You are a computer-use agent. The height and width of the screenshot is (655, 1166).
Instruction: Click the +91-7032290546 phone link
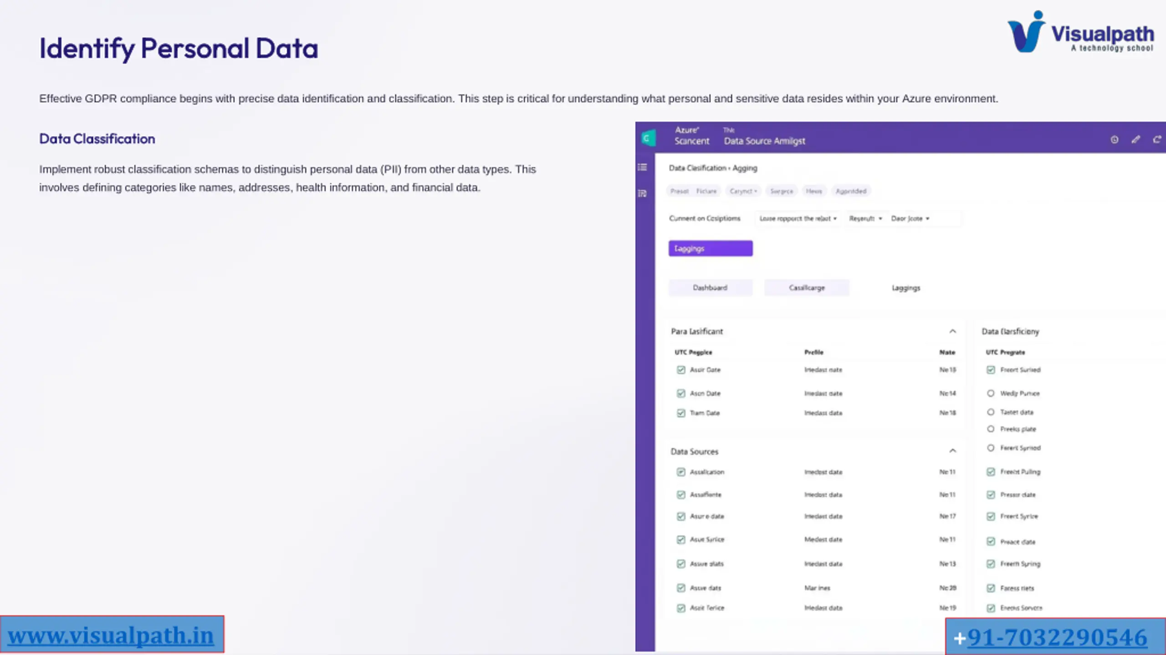(x=1050, y=637)
